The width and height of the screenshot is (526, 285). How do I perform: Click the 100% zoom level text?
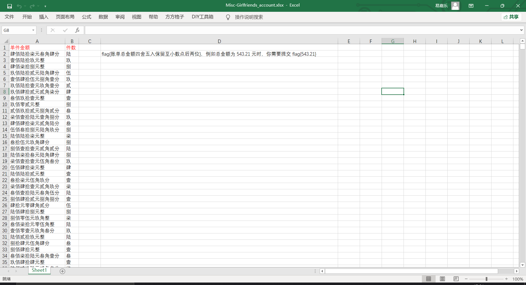pos(518,279)
